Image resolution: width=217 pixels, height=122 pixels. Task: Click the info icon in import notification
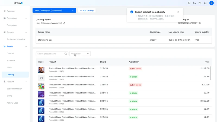click(132, 12)
